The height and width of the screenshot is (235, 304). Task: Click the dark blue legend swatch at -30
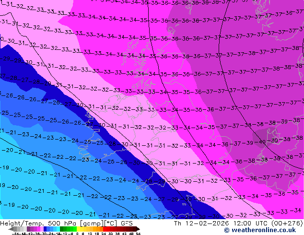tap(45, 229)
